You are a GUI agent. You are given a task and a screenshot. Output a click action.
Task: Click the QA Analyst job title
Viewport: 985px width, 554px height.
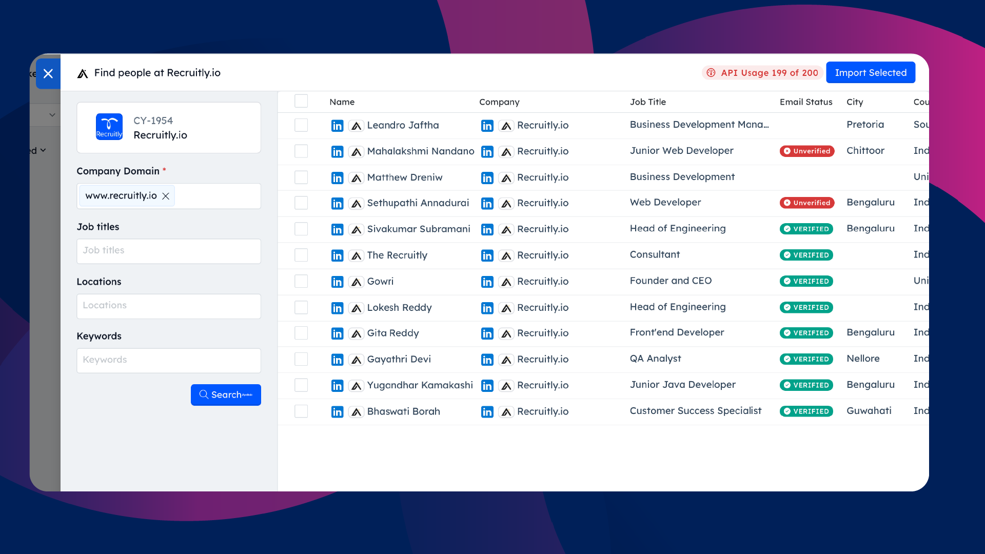pos(655,359)
